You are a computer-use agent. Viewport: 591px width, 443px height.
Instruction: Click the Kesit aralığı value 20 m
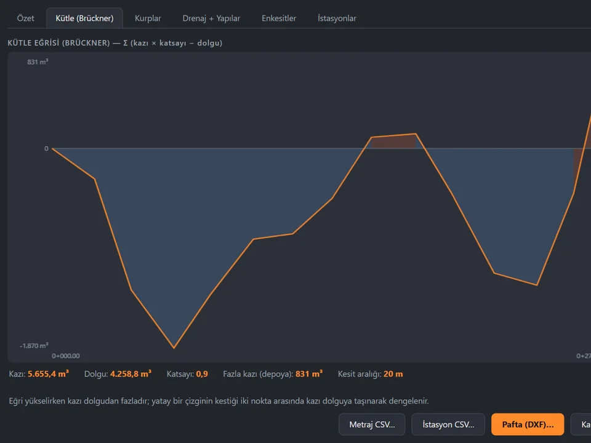[393, 373]
